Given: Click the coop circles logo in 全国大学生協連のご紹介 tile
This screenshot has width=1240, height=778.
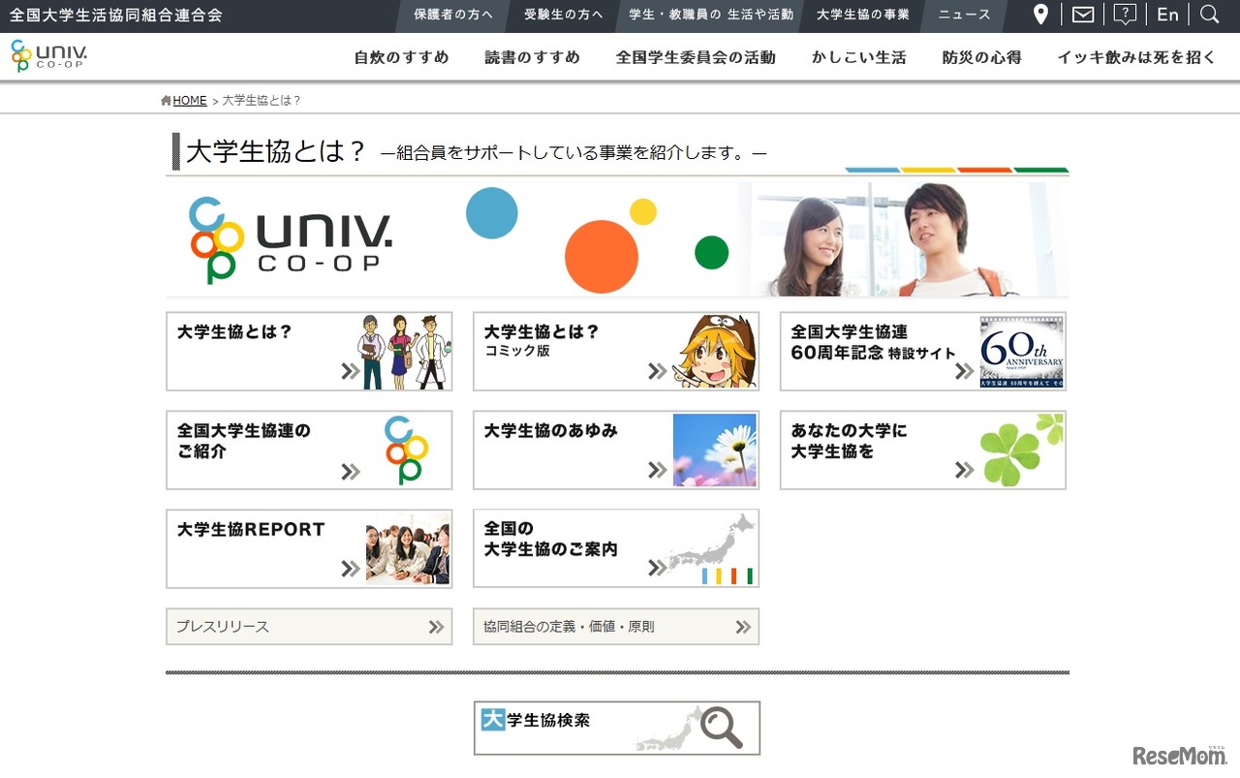Looking at the screenshot, I should pyautogui.click(x=407, y=449).
